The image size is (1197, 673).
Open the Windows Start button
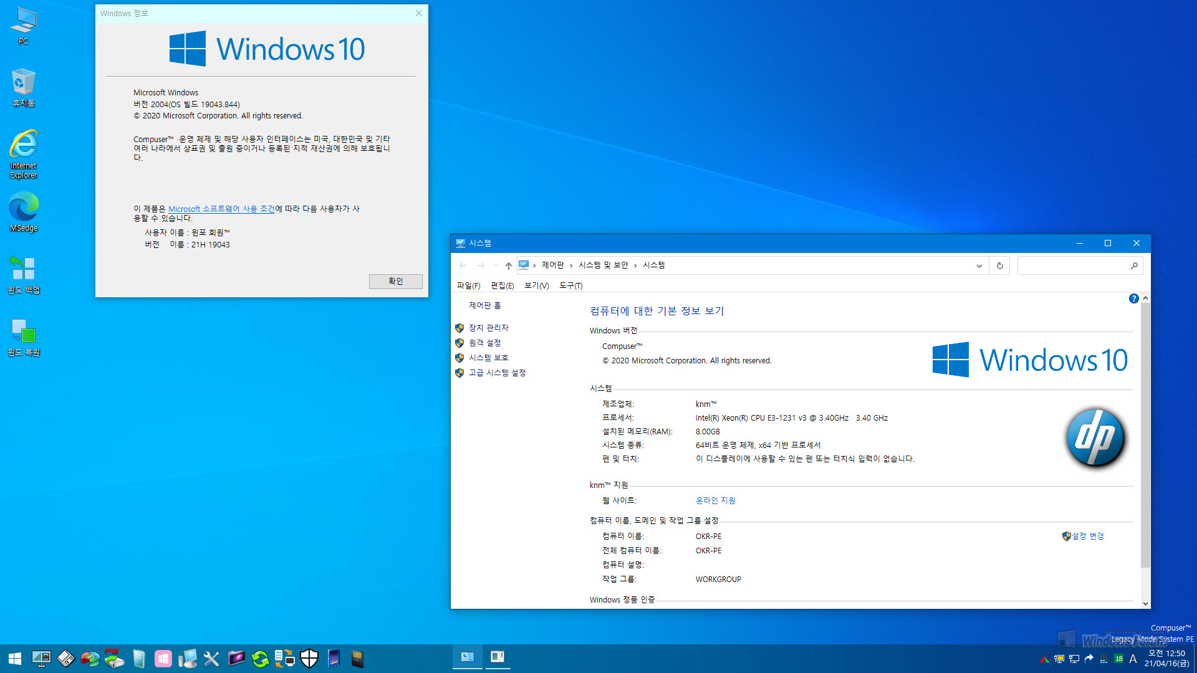tap(15, 659)
